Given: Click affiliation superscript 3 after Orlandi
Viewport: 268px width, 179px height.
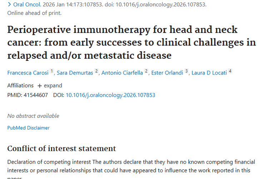Looking at the screenshot, I should 187,71.
